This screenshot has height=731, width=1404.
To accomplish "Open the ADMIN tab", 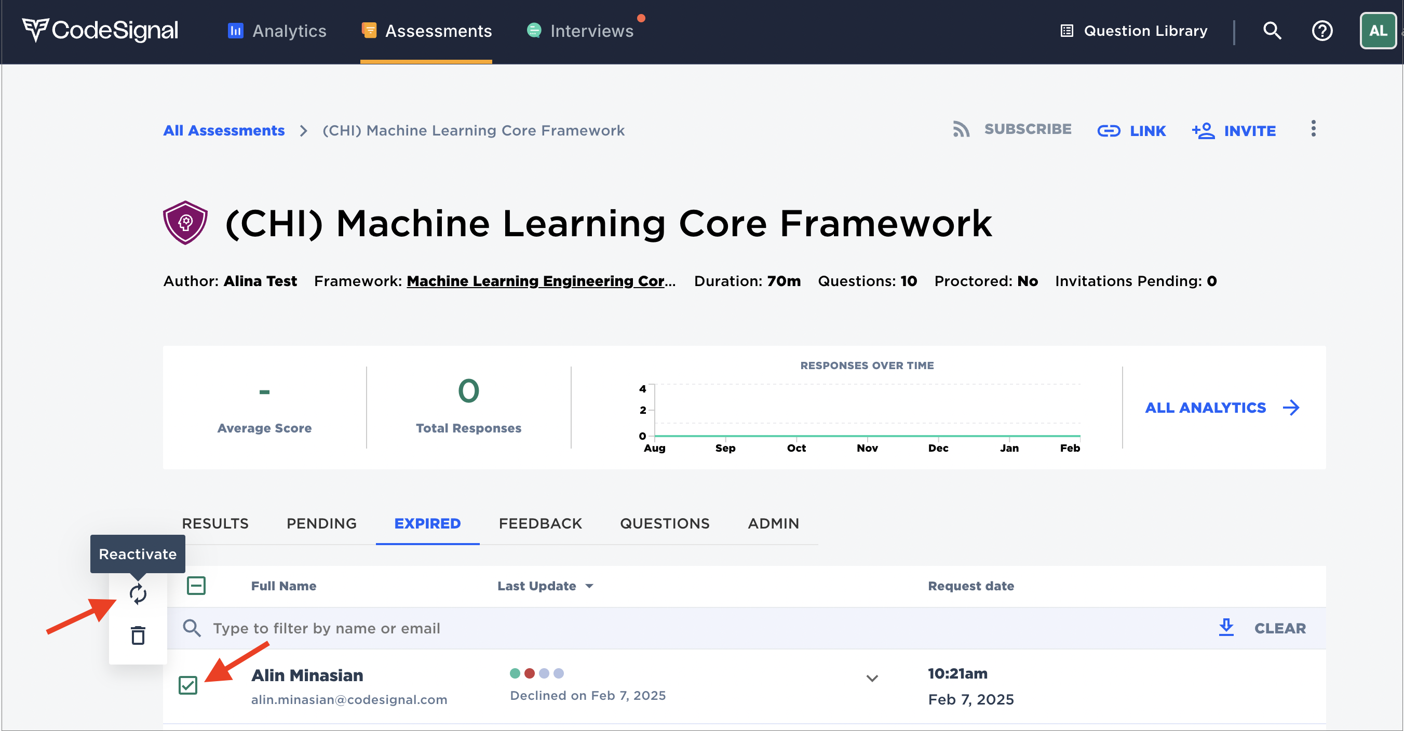I will click(x=773, y=523).
